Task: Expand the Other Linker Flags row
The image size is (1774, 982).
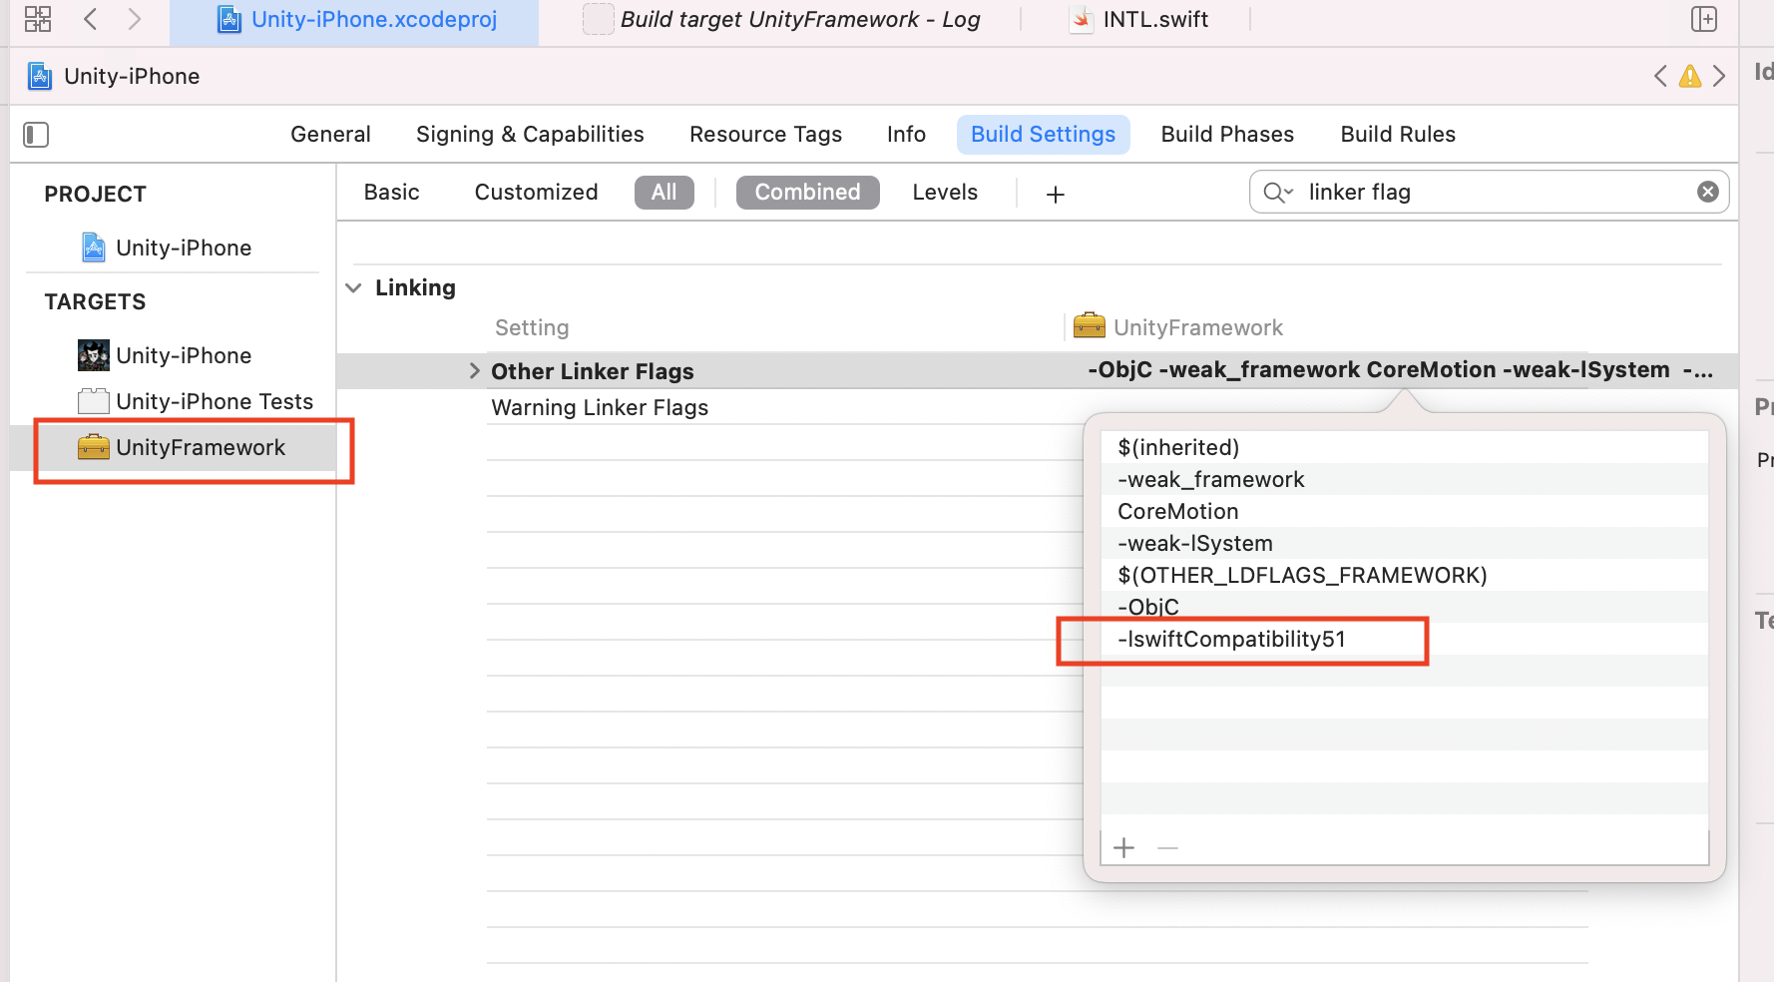Action: click(x=474, y=371)
